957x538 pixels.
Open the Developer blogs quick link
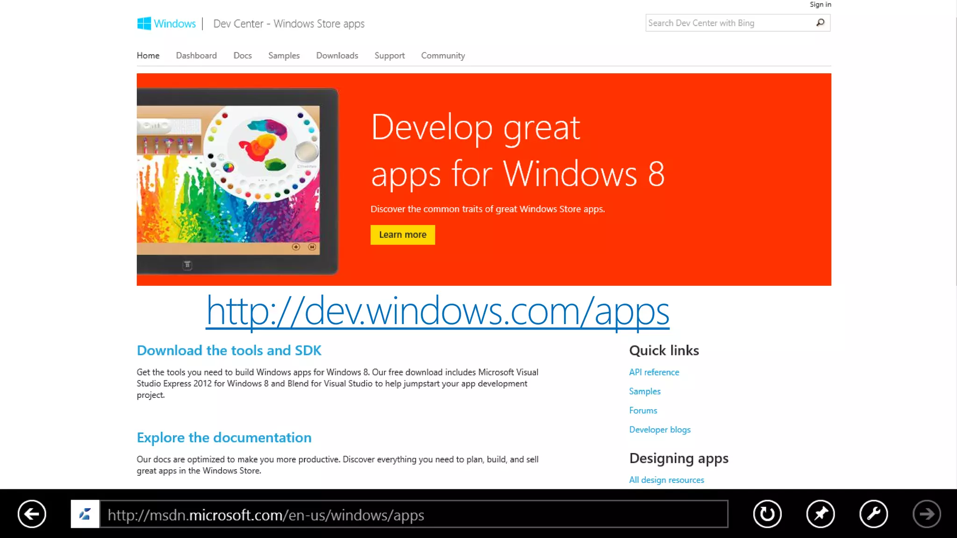(x=659, y=430)
